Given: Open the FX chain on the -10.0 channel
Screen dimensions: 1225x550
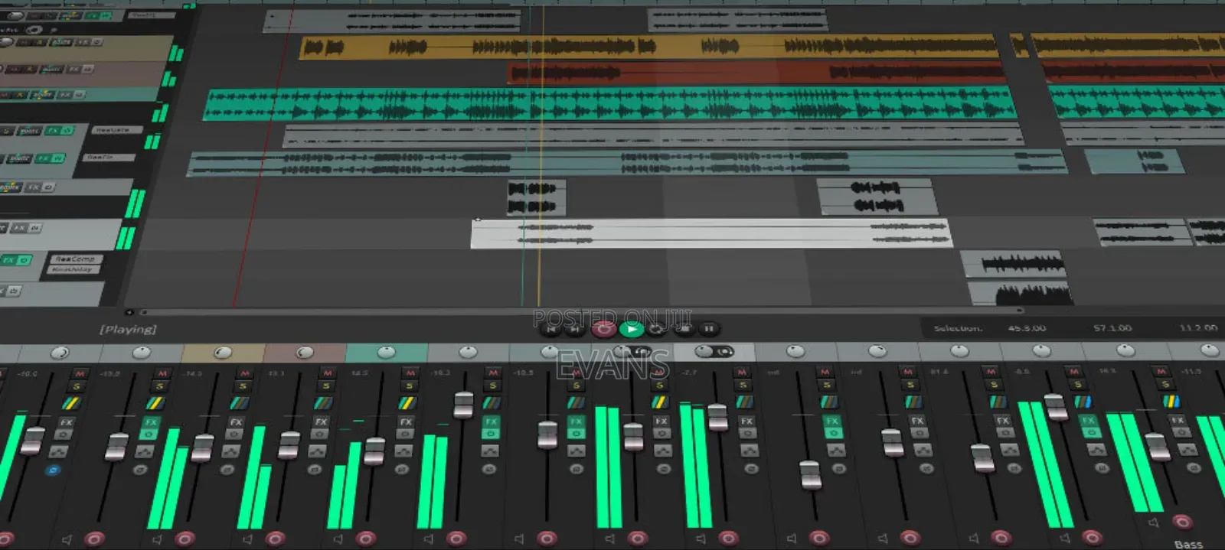Looking at the screenshot, I should point(67,421).
